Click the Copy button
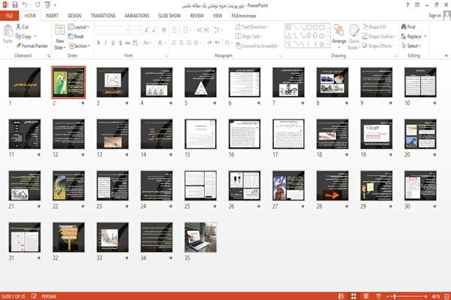Viewport: 451px width, 300px height. (x=24, y=36)
